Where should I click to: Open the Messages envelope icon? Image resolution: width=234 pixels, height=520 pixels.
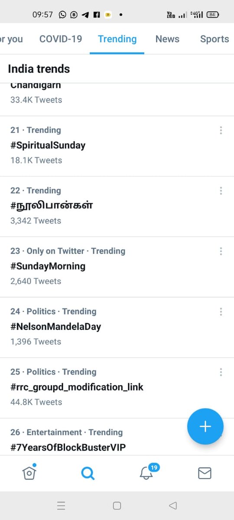pos(205,473)
